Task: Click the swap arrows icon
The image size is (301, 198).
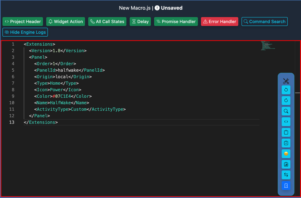Action: [286, 175]
